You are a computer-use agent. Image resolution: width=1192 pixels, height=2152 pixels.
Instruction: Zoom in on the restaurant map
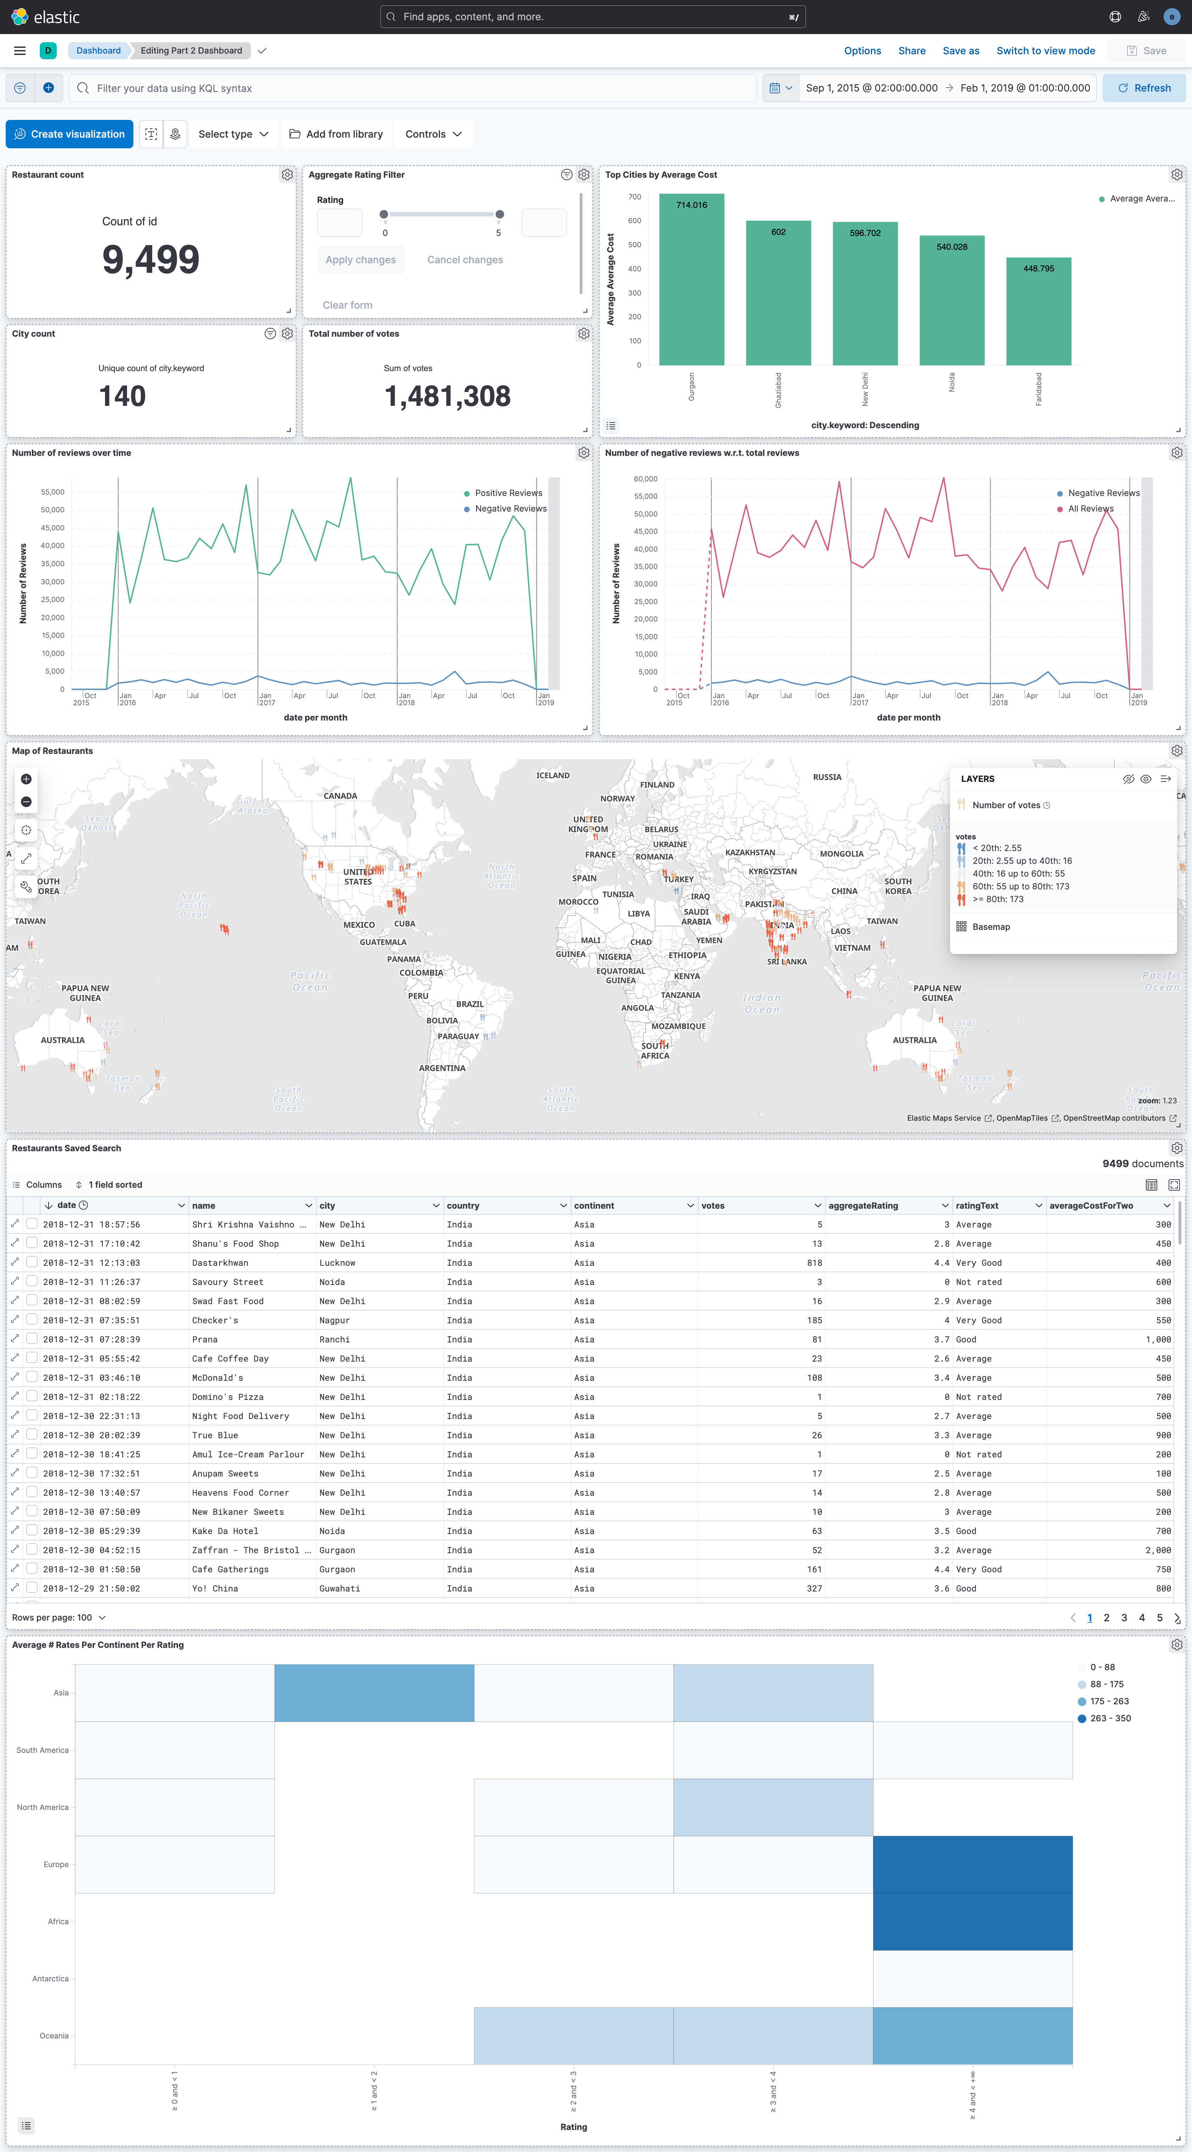point(26,779)
